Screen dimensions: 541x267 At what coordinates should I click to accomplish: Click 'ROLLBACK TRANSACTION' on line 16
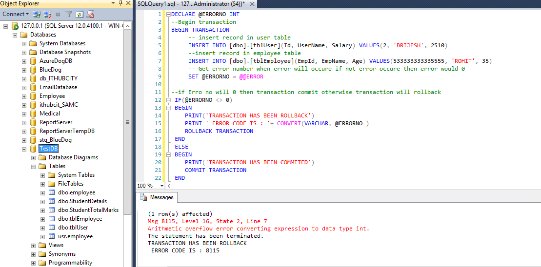click(x=219, y=131)
